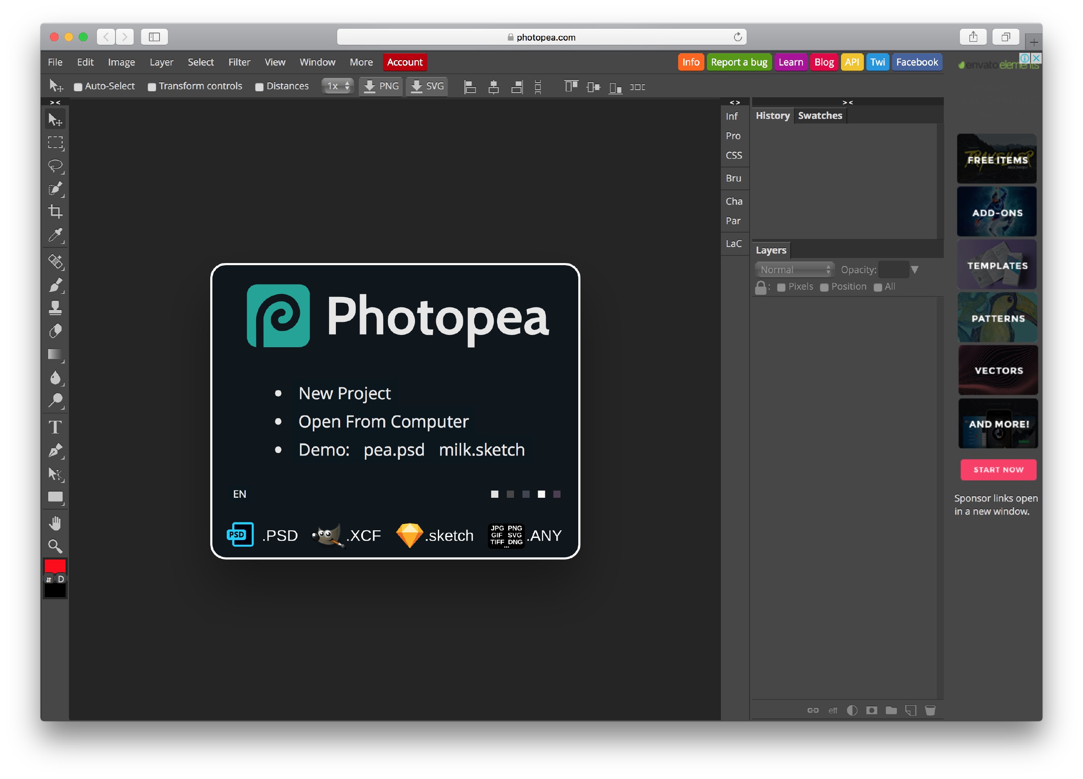Viewport: 1083px width, 779px height.
Task: Click New Project on the welcome screen
Action: pyautogui.click(x=344, y=393)
